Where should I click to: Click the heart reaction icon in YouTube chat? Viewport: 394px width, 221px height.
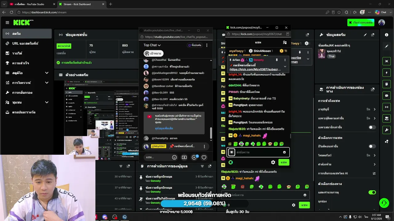coord(204,157)
